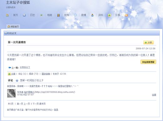Image resolution: width=163 pixels, height=121 pixels.
Task: Click the 登录 login link
Action: (x=56, y=110)
